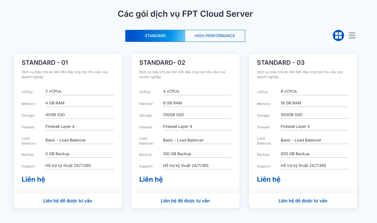Screen dimensions: 377x223
Task: Click consultation link under STANDARD - 01
Action: 68,201
